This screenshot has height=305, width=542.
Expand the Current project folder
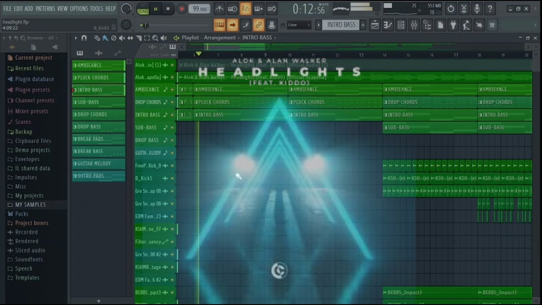(33, 58)
